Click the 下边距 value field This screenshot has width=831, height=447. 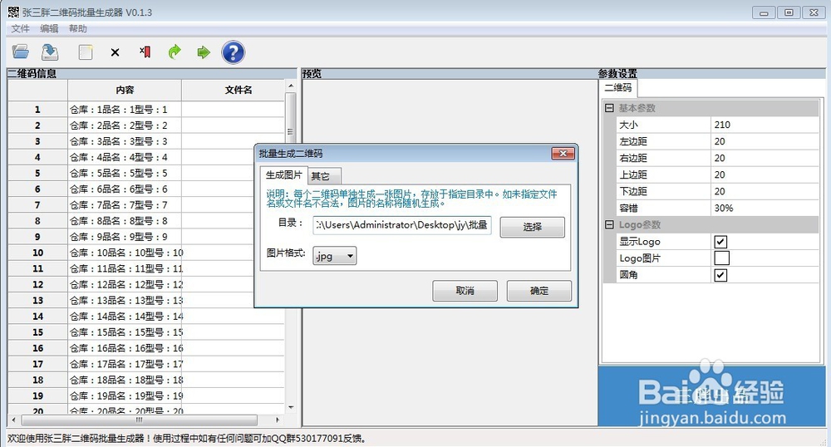point(765,191)
